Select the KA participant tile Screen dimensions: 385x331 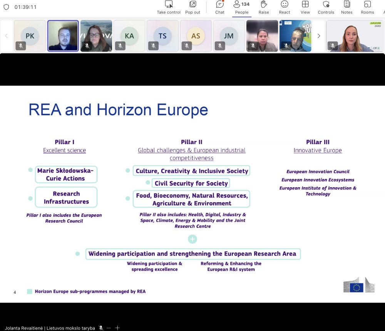(129, 35)
